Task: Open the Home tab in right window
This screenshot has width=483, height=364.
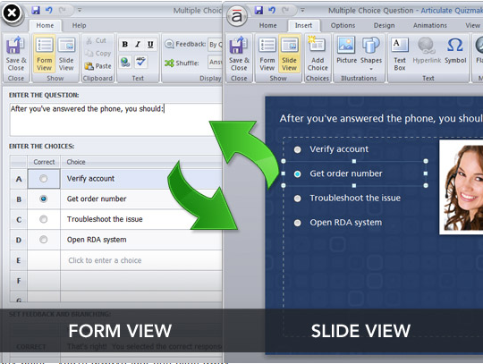Action: tap(267, 26)
